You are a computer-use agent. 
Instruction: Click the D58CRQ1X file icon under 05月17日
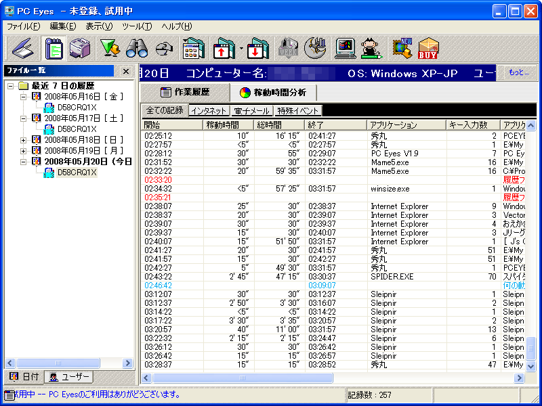point(49,129)
